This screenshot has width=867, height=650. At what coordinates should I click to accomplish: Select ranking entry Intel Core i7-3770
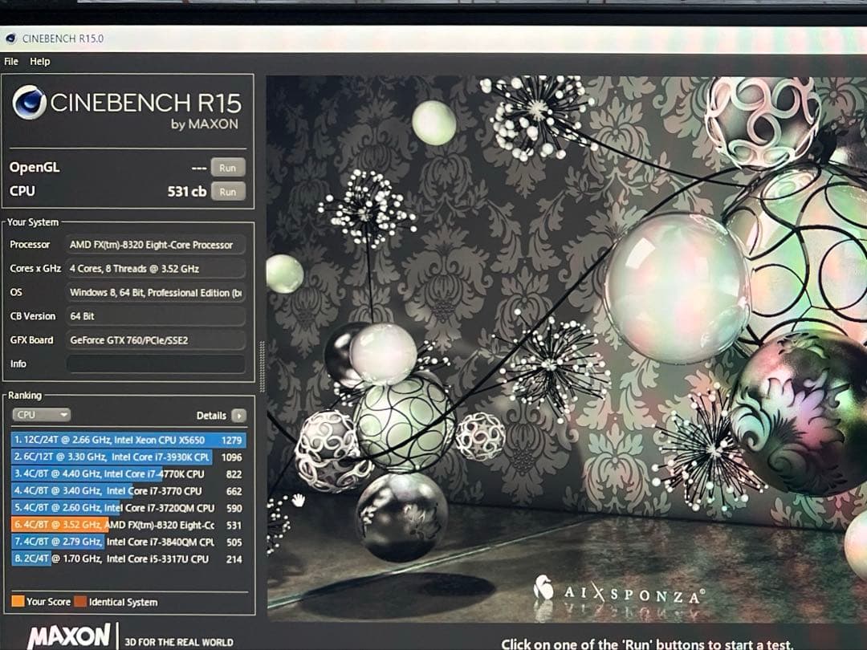tap(128, 491)
